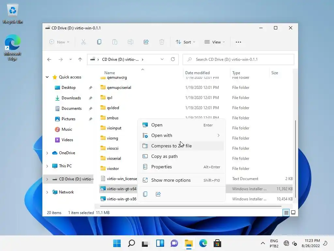
Task: Select Downloads in Quick access
Action: [71, 98]
